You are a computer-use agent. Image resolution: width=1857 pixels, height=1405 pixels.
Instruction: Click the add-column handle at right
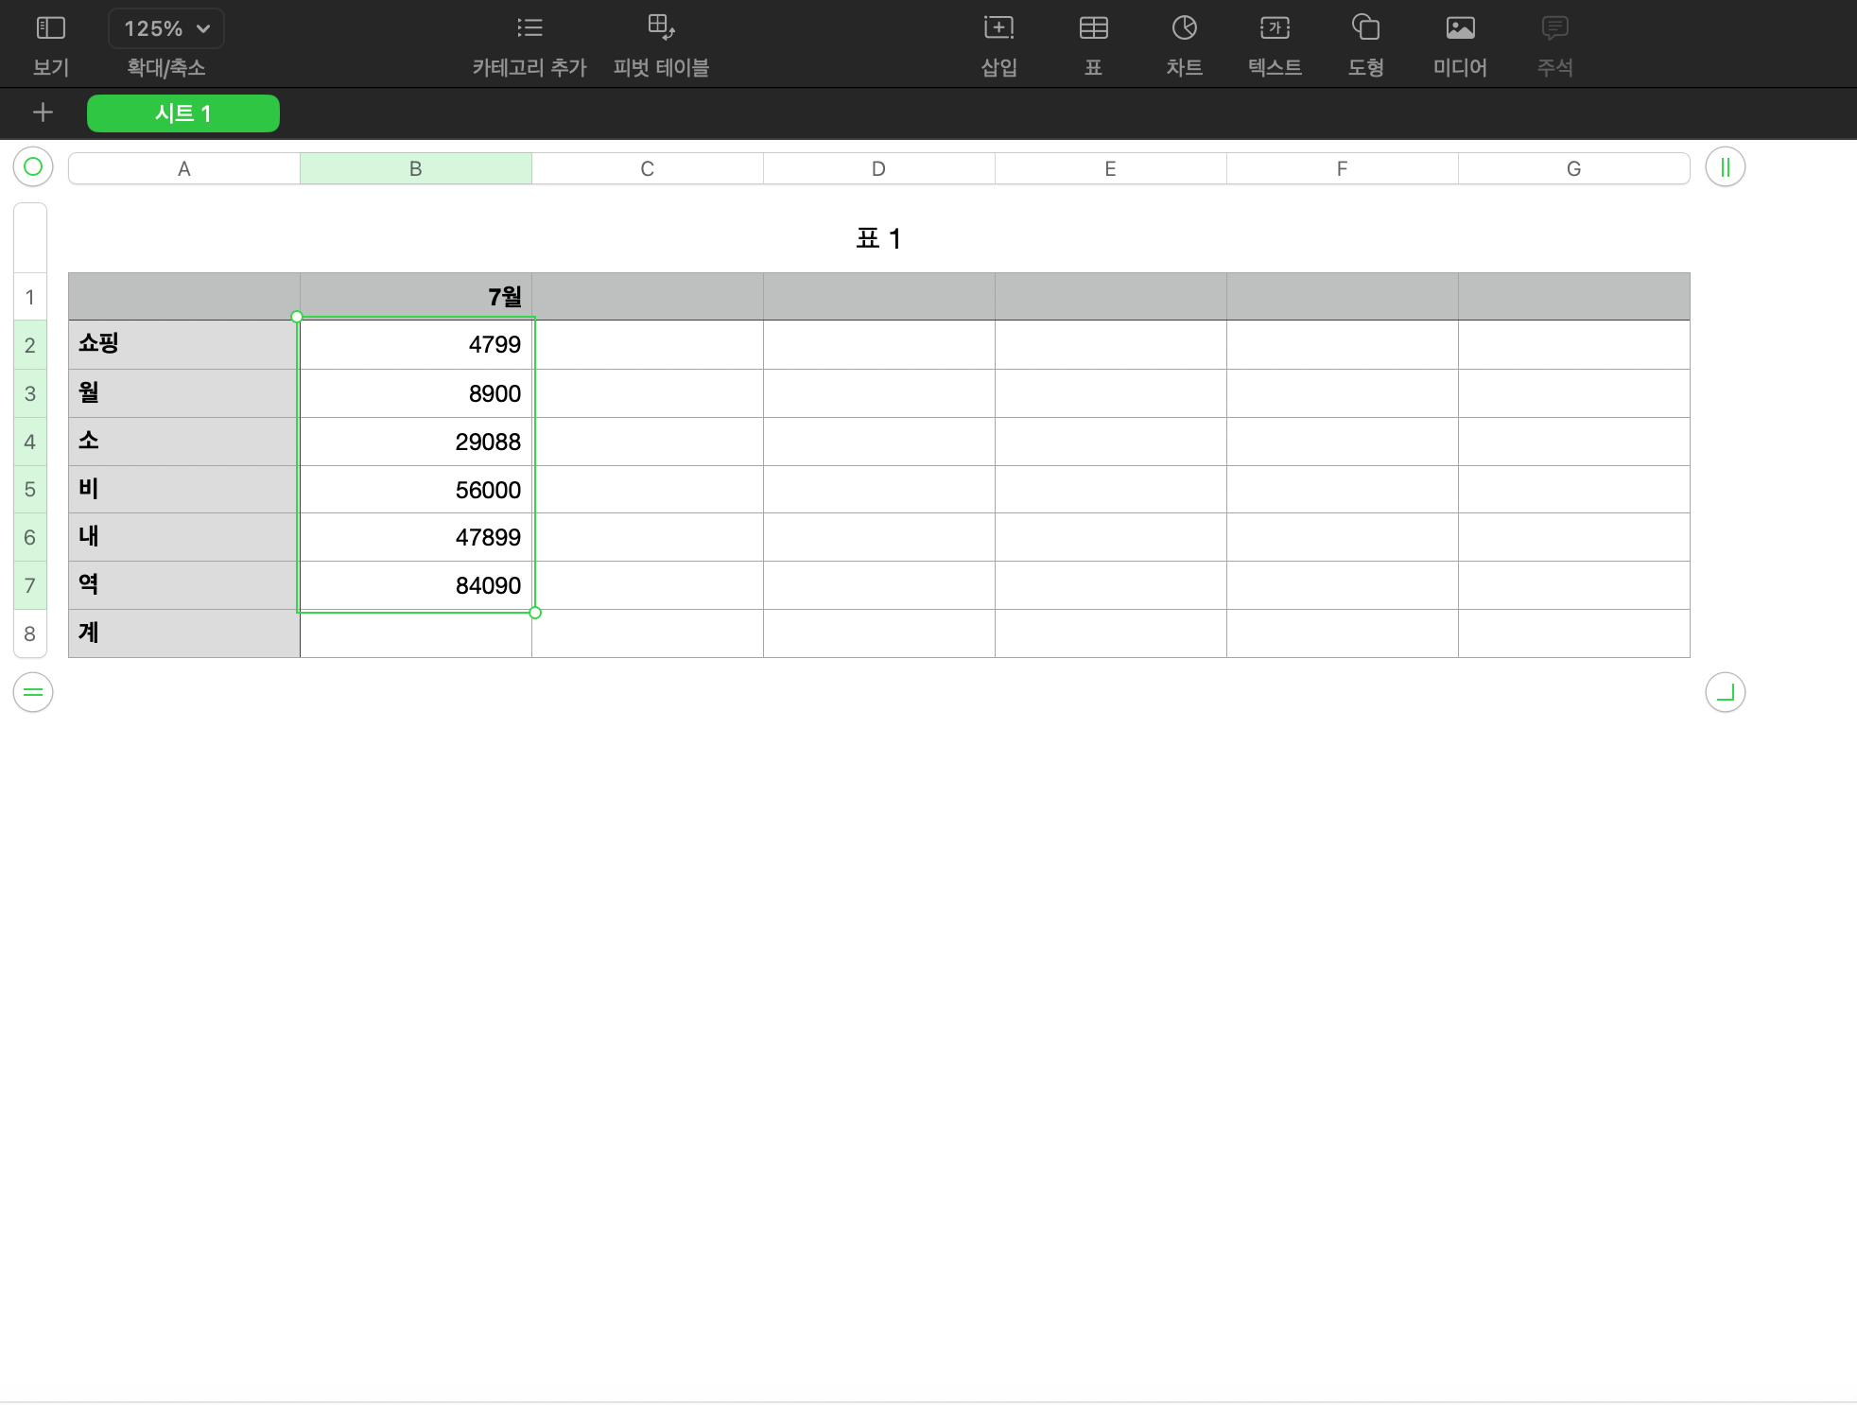coord(1725,167)
